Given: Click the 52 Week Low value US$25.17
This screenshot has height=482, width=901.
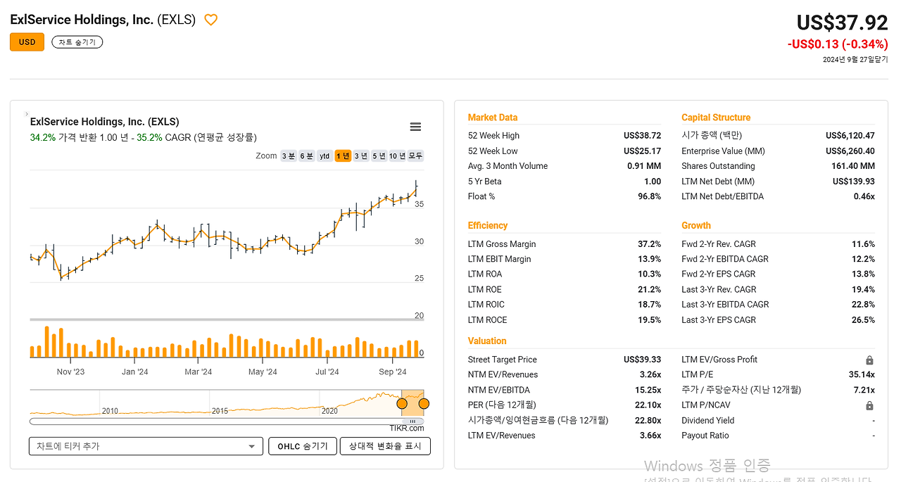Looking at the screenshot, I should tap(642, 151).
